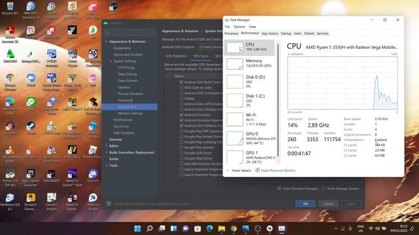The height and width of the screenshot is (235, 419).
Task: Switch to the Processes tab
Action: pyautogui.click(x=231, y=33)
